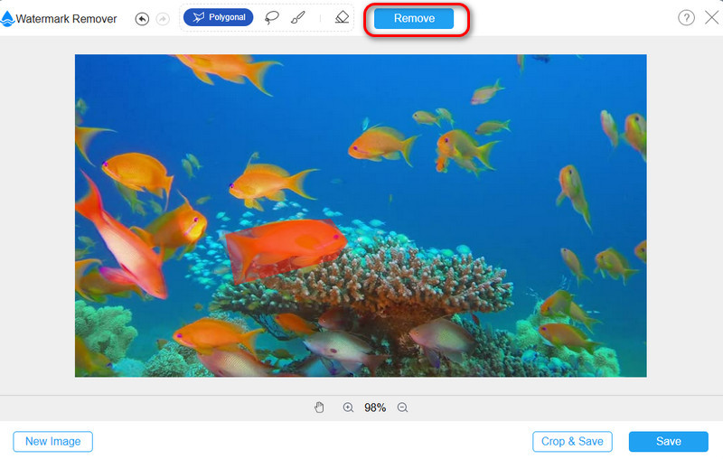Select the Brush selection tool

pyautogui.click(x=298, y=18)
